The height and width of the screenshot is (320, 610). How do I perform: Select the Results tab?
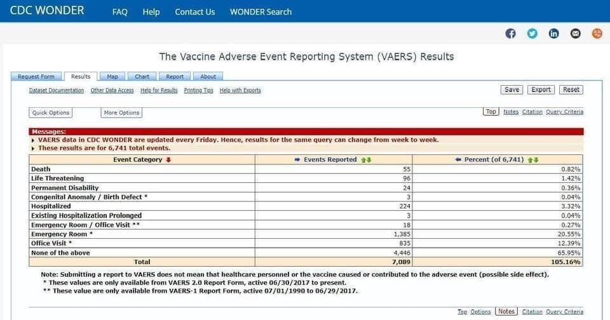pyautogui.click(x=81, y=77)
